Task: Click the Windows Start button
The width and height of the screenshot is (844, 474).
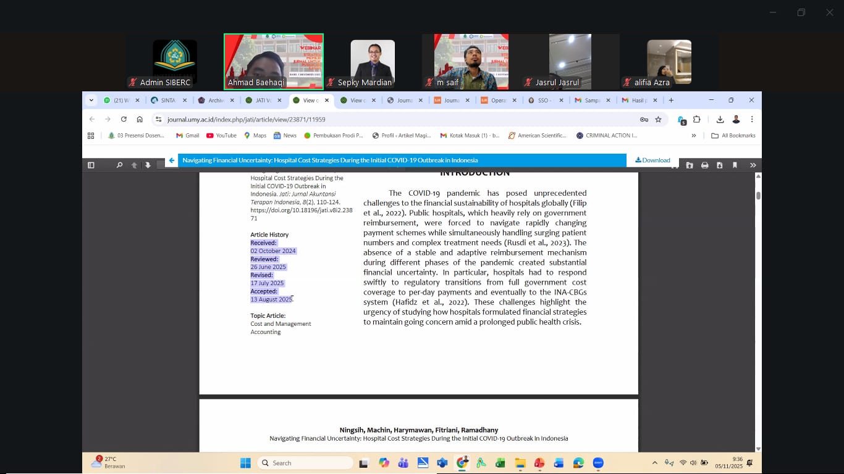Action: pyautogui.click(x=245, y=463)
